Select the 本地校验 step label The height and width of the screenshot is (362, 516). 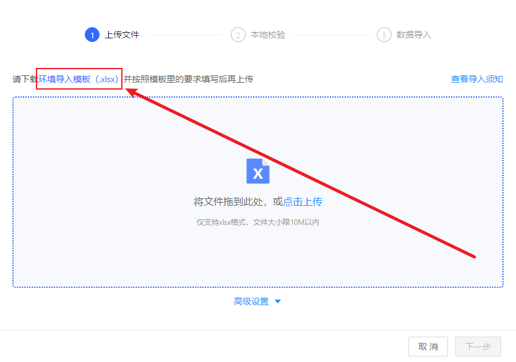[x=268, y=35]
